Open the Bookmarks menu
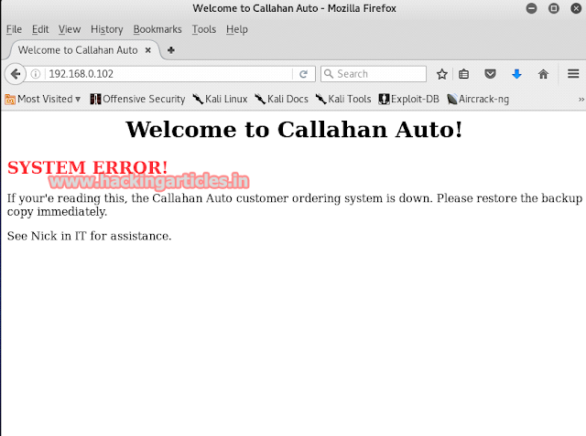The height and width of the screenshot is (436, 586). pyautogui.click(x=157, y=29)
